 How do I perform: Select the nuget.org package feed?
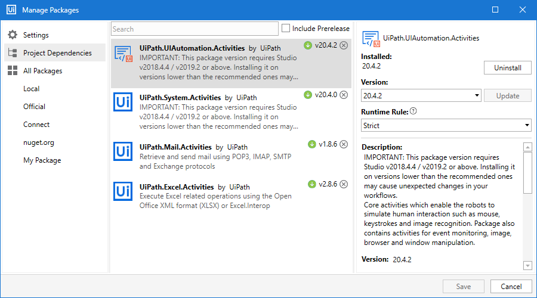coord(38,142)
